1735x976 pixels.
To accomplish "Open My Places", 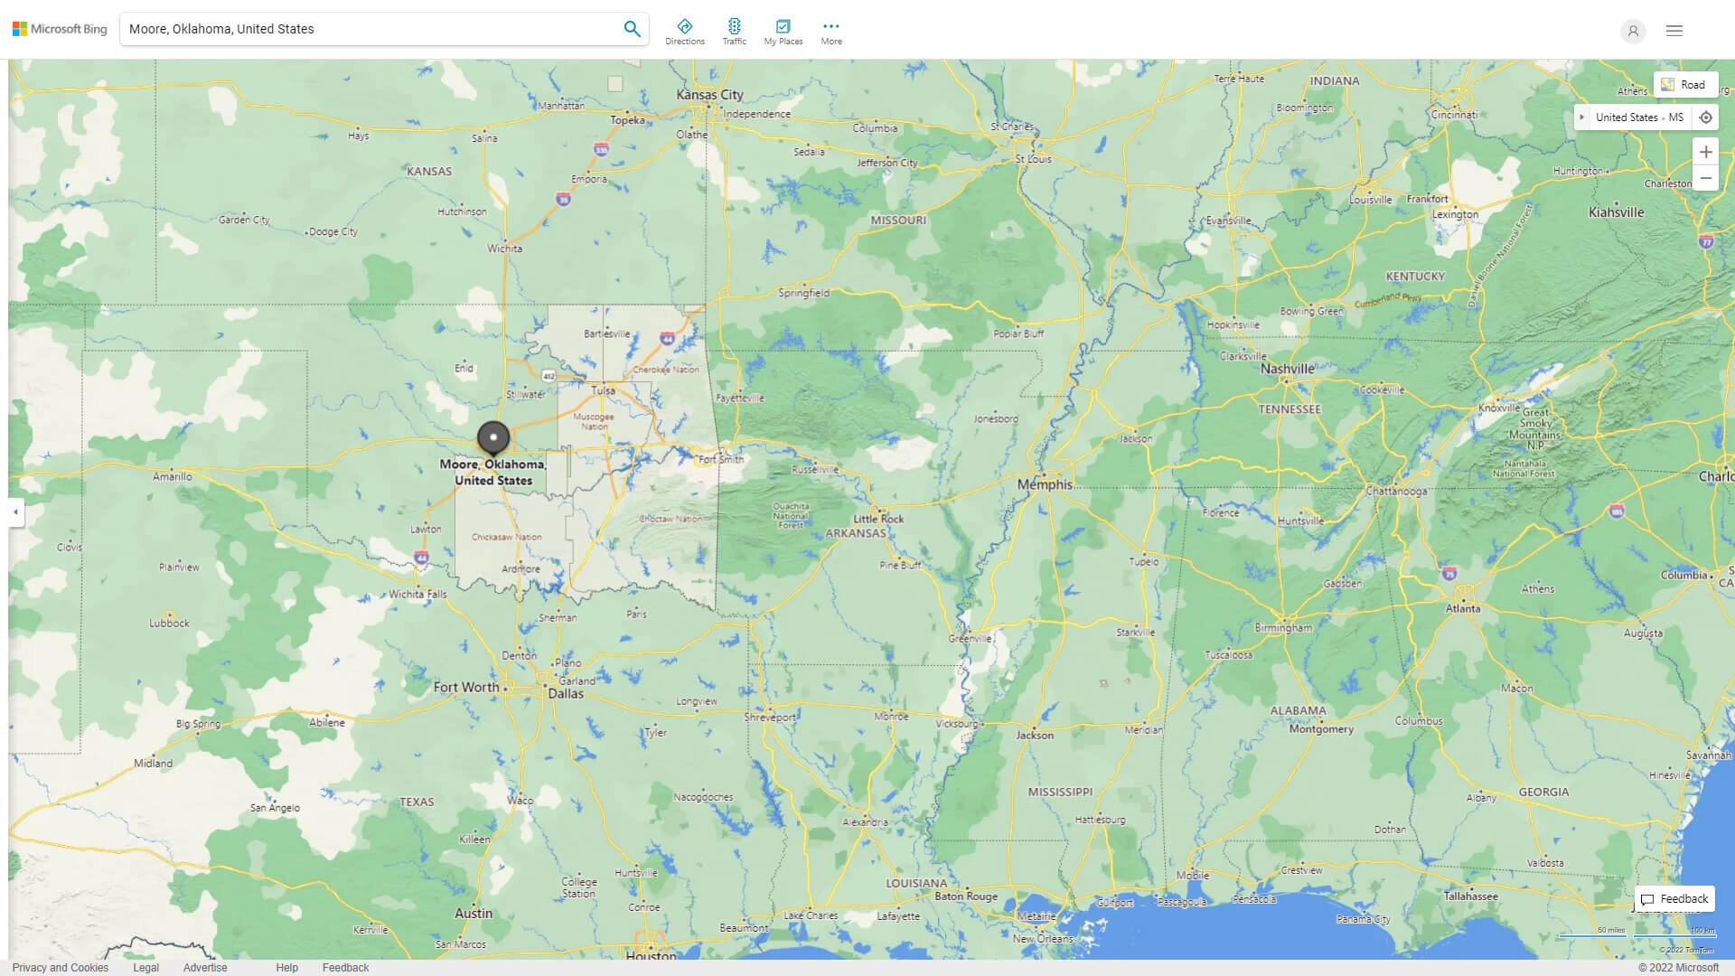I will tap(783, 26).
